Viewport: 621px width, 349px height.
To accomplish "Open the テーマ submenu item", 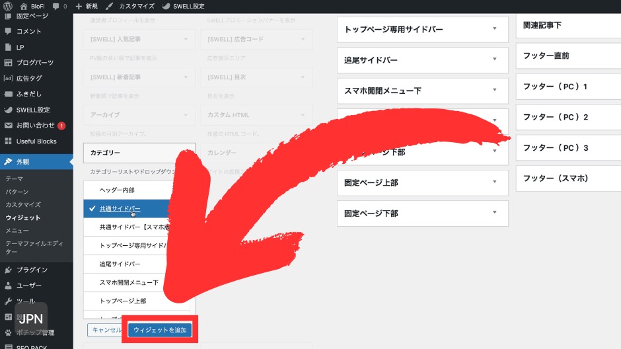I will 15,178.
